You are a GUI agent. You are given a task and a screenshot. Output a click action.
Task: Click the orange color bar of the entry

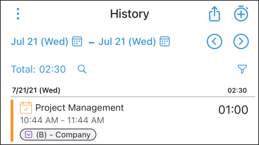coord(12,121)
